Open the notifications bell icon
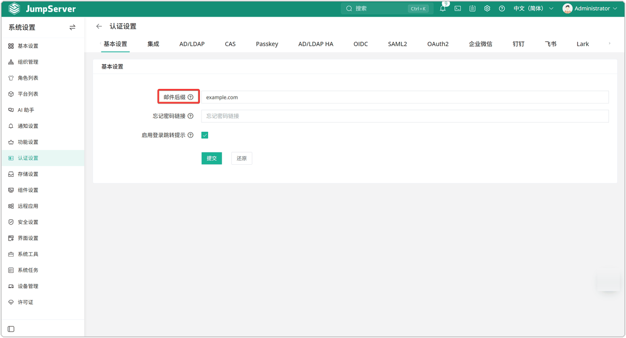 [443, 9]
